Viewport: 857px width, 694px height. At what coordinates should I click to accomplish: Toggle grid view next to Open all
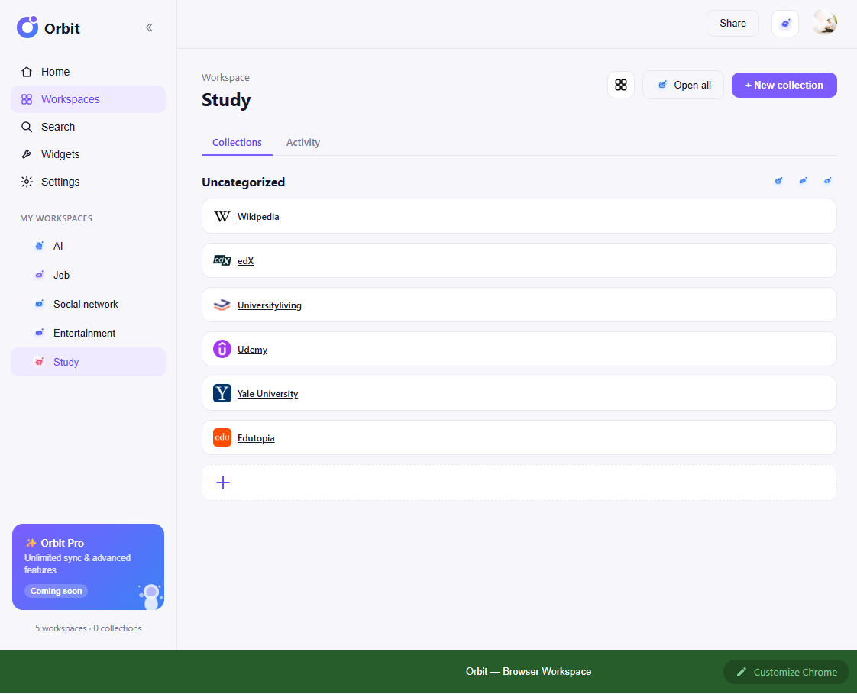620,85
